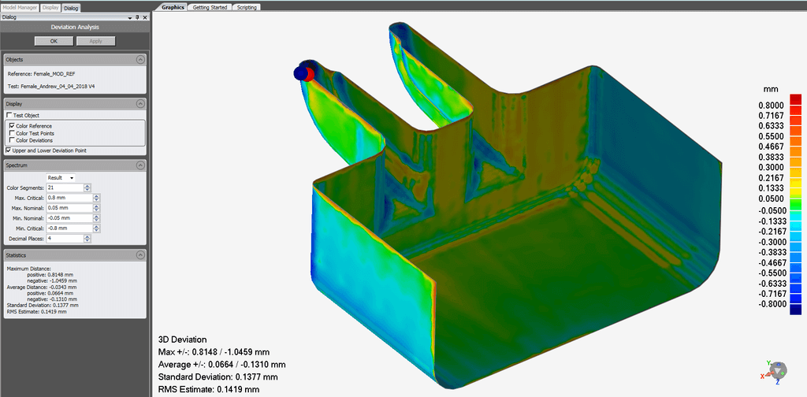Click the Color Segments input field

[65, 187]
